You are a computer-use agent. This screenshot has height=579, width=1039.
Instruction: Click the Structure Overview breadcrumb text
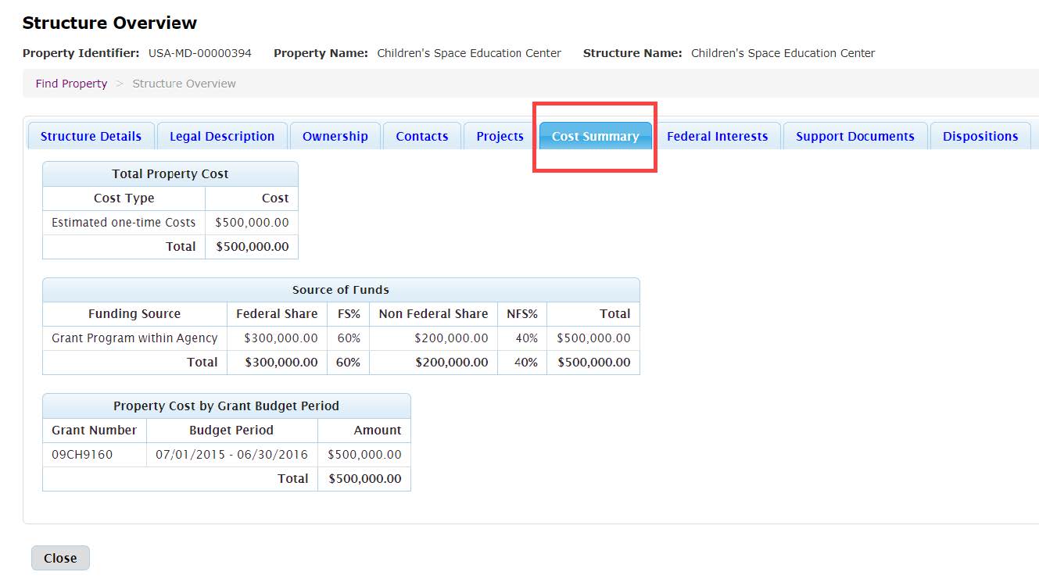[x=184, y=84]
